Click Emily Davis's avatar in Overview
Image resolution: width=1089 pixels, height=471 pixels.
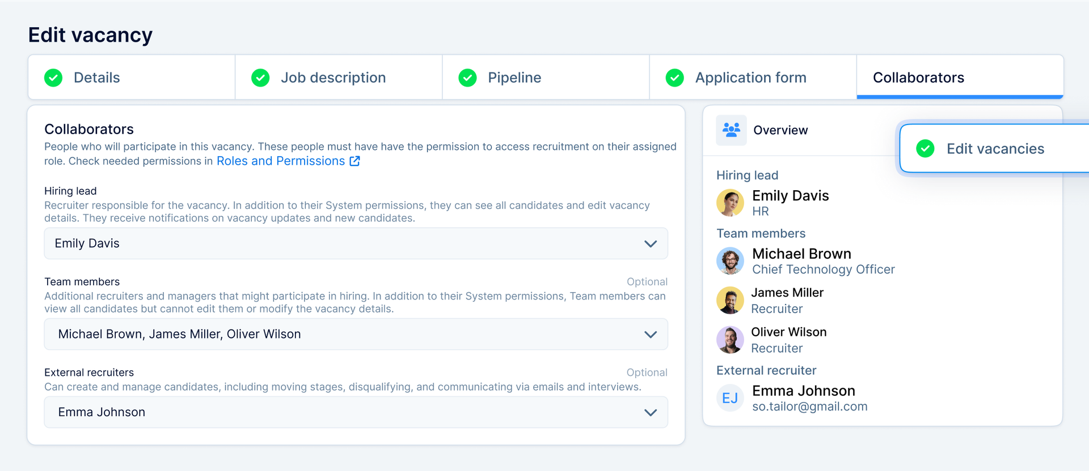tap(730, 203)
